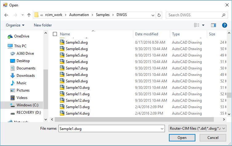Click the Open button

click(x=182, y=138)
